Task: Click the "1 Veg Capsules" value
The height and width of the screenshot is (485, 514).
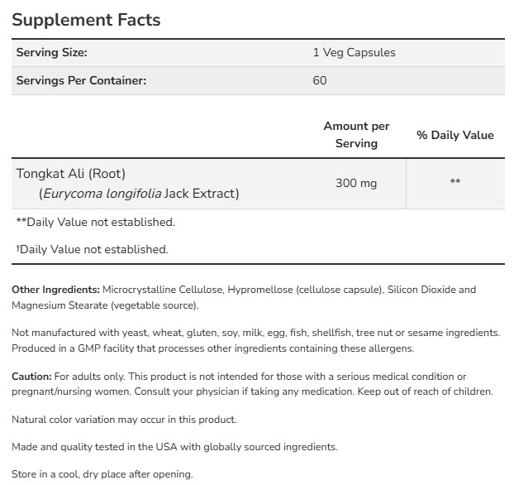Action: (354, 52)
